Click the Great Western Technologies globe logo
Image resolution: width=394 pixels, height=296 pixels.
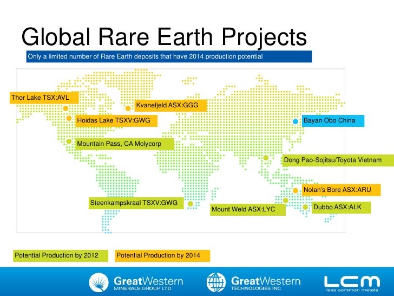(x=216, y=282)
